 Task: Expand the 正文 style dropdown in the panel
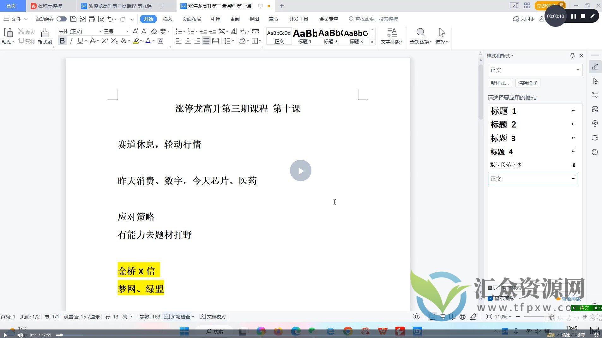pyautogui.click(x=578, y=70)
